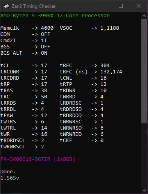Viewport: 148px width, 194px height.
Task: Click the 1,565v voltage text
Action: [x=10, y=178]
